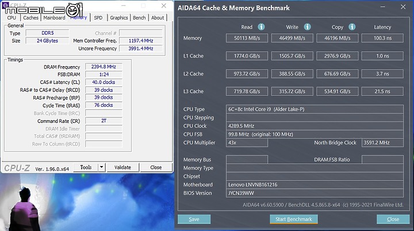Image resolution: width=414 pixels, height=231 pixels.
Task: Click the Mem Controller Freq. 1197.4 MHz
Action: [141, 41]
